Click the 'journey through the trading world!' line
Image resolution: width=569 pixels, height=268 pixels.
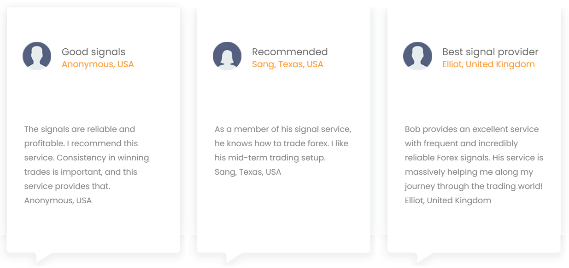point(474,186)
